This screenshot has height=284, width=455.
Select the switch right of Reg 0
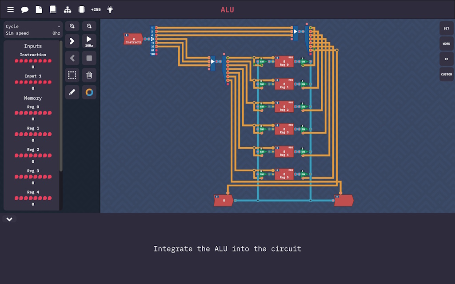tap(304, 61)
